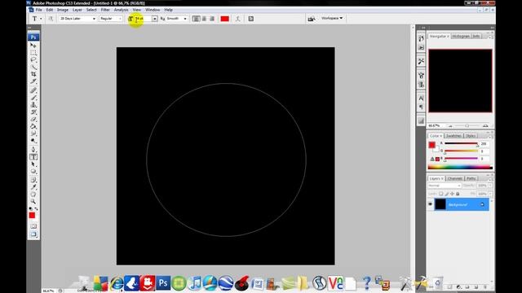
Task: Click the Change Screen Mode icon in the toolbox
Action: point(33,234)
